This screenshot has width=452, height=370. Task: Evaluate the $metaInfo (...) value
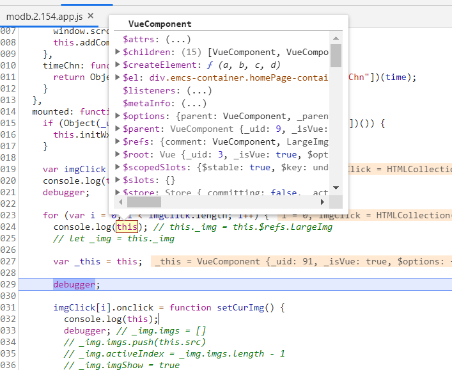(x=194, y=103)
